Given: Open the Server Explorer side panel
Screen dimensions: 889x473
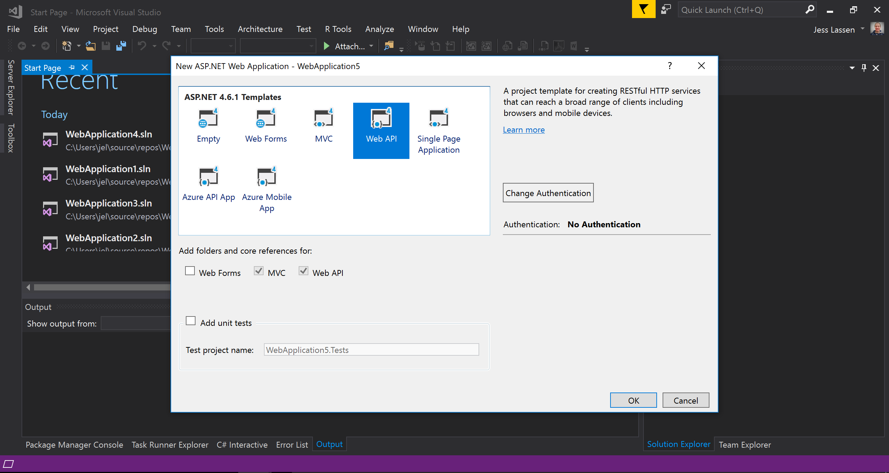Looking at the screenshot, I should [10, 87].
